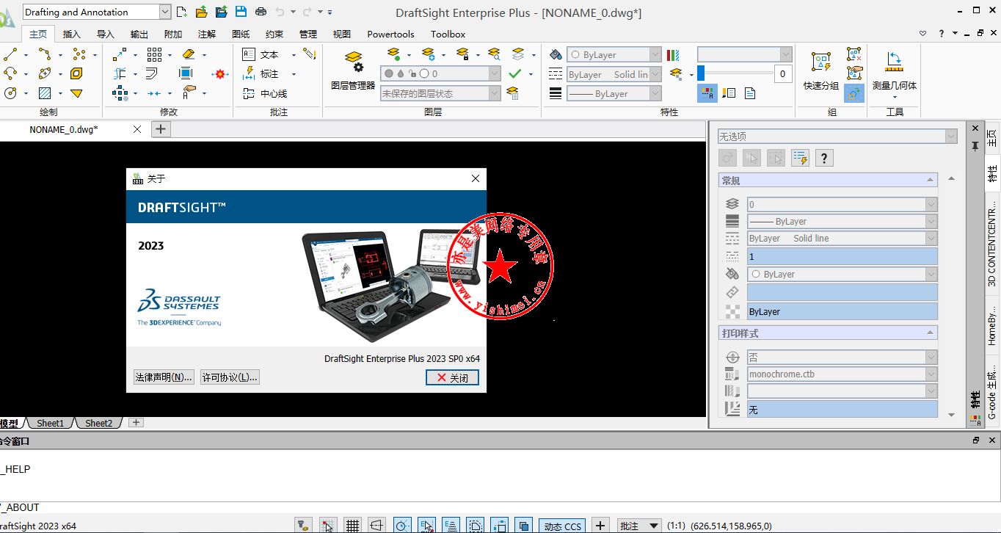Viewport: 1001px width, 533px height.
Task: Select the Circle drawing tool
Action: 10,93
